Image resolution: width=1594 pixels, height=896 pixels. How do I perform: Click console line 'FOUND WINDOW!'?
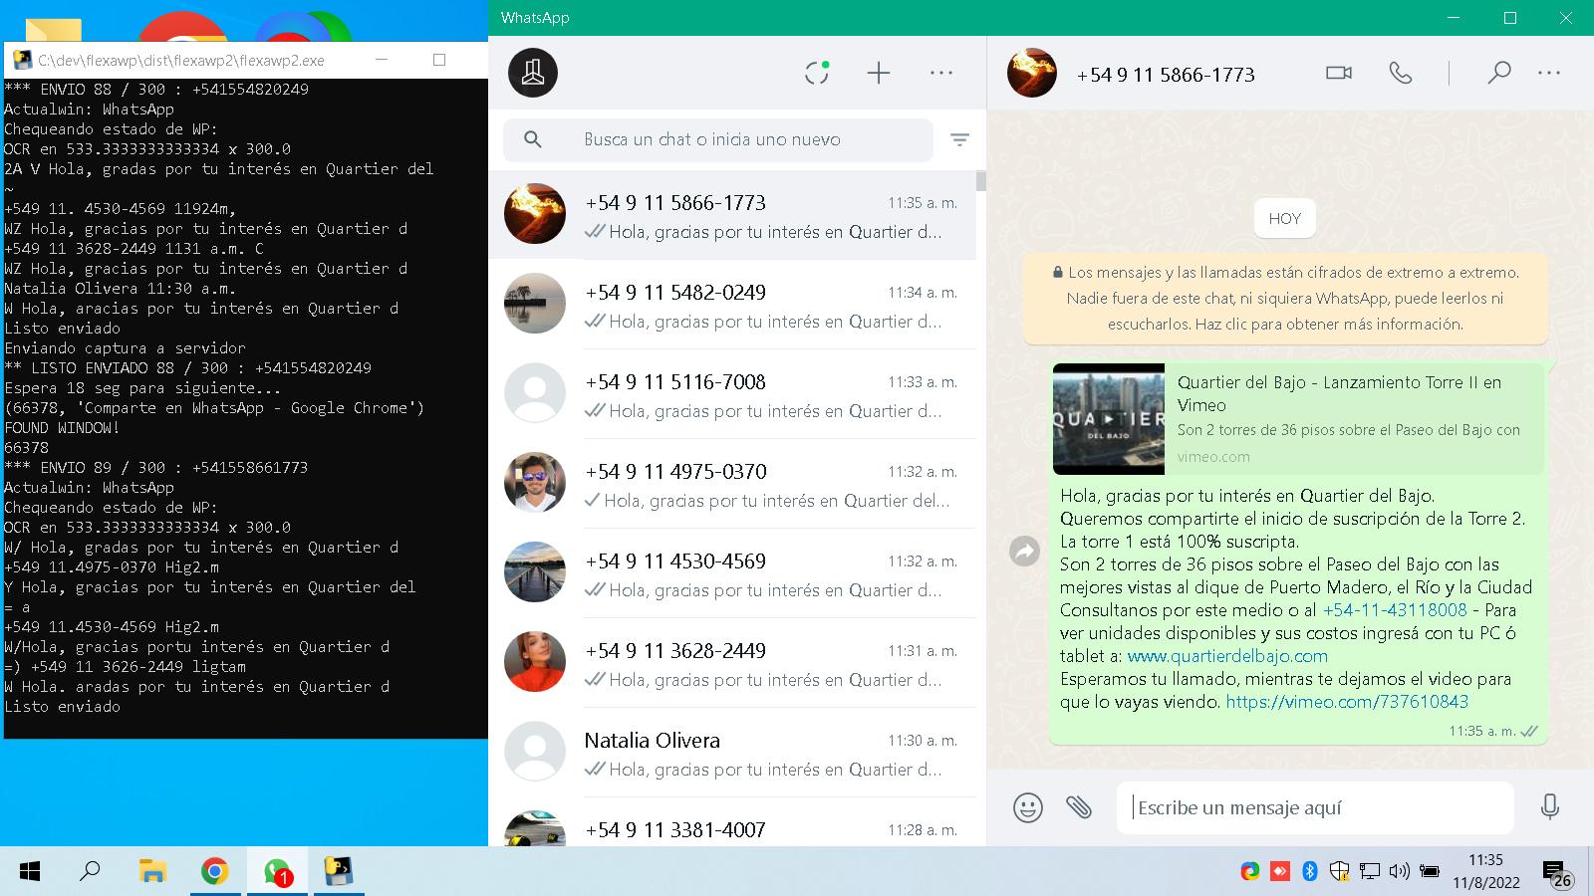pos(62,428)
